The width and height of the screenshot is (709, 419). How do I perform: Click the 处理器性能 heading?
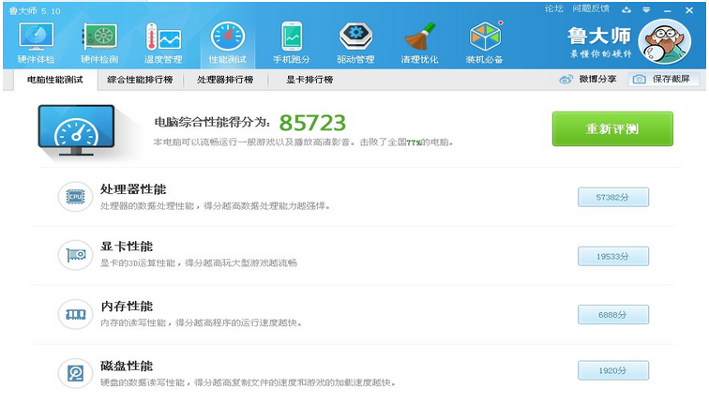pos(133,189)
